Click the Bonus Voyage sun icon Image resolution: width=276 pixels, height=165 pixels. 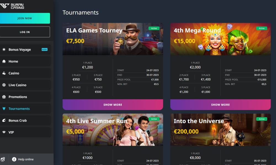tap(4, 50)
